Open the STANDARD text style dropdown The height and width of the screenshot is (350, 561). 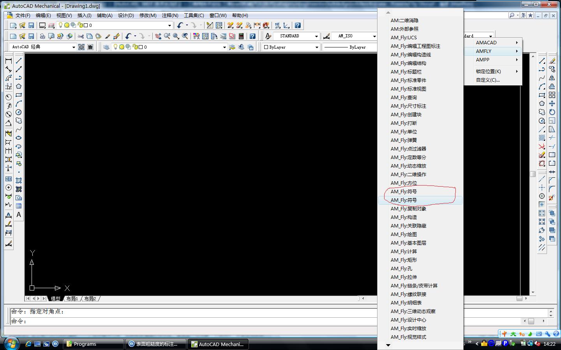click(316, 36)
